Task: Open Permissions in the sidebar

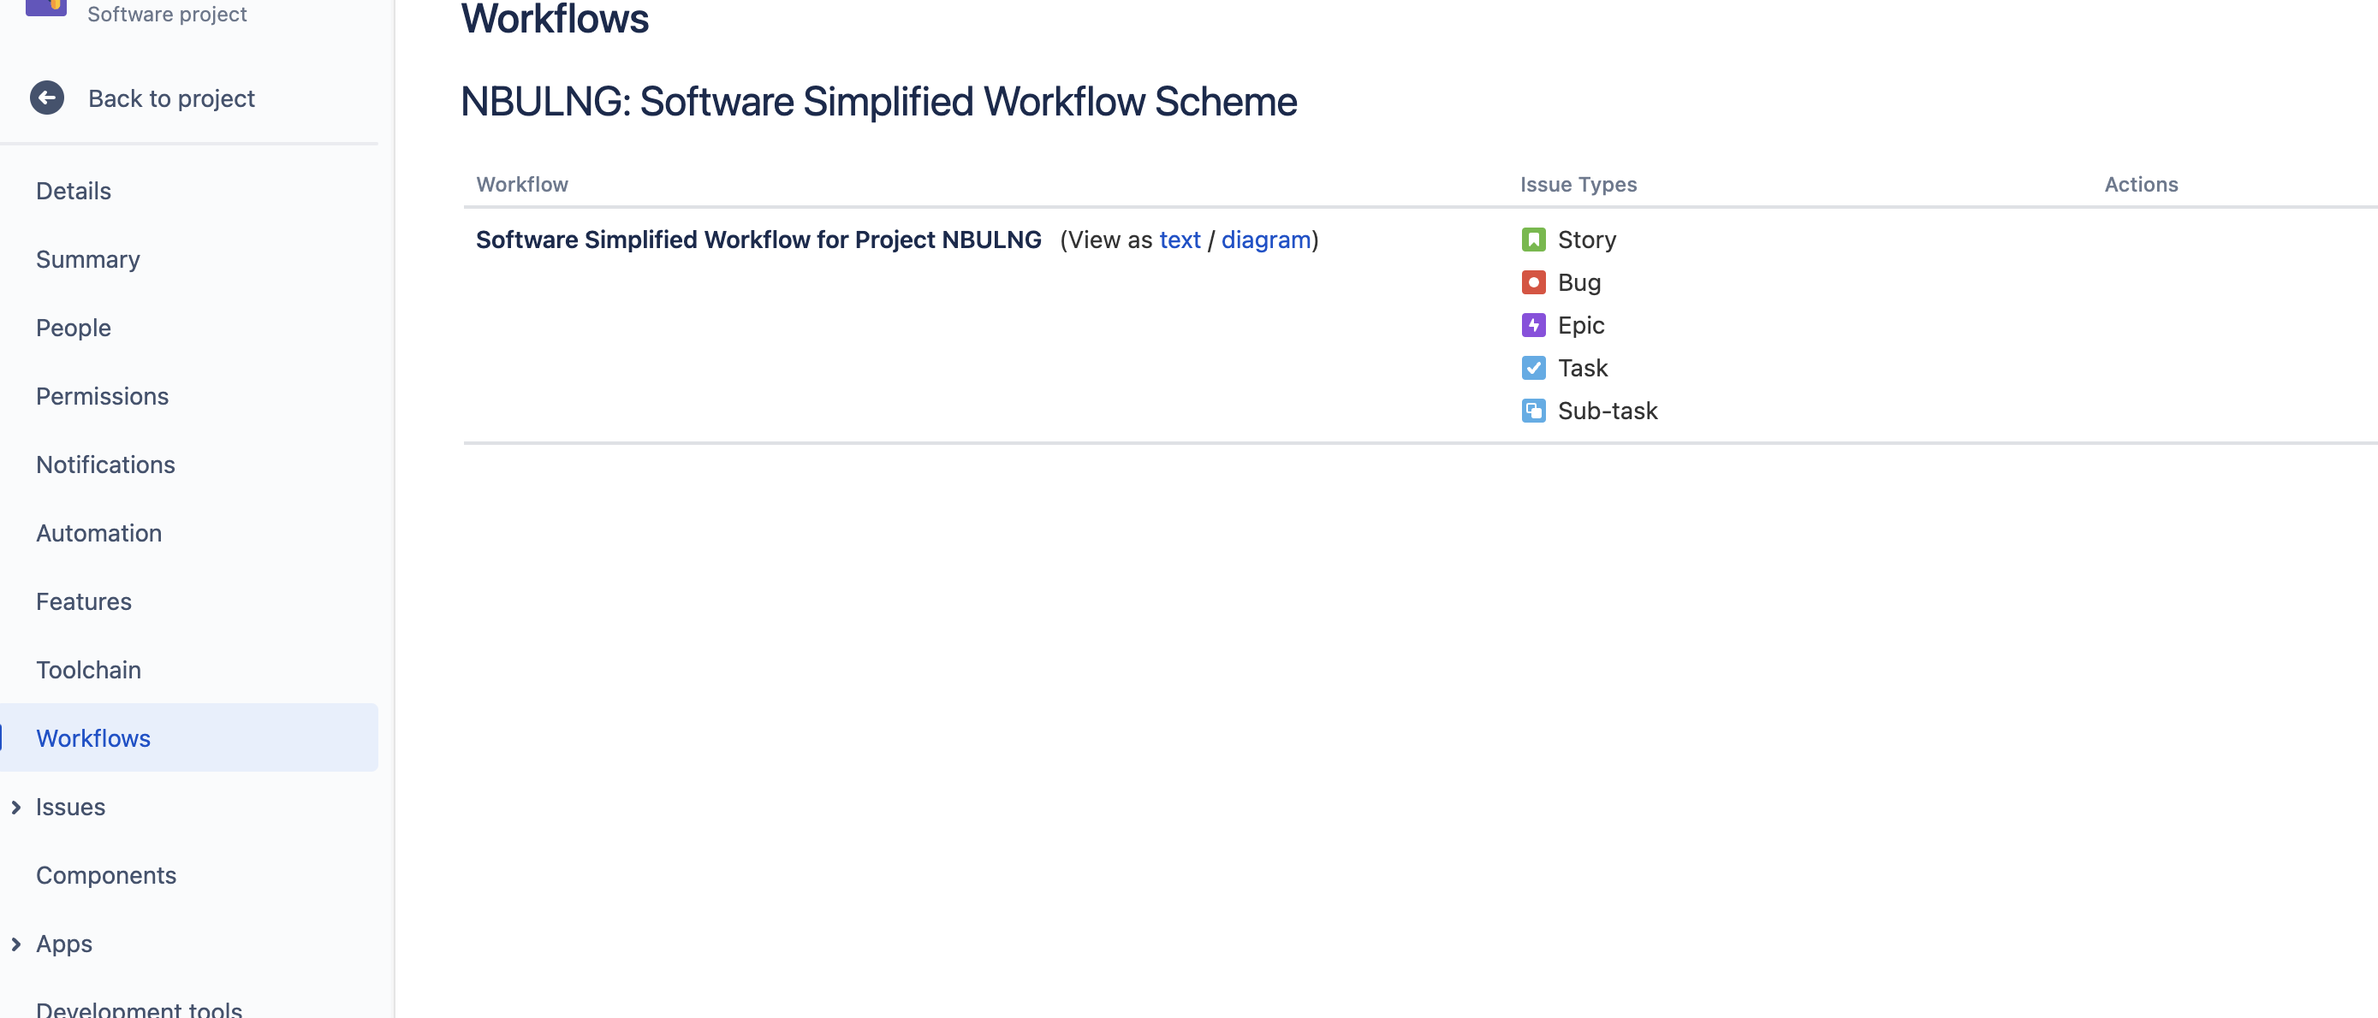Action: [x=188, y=397]
